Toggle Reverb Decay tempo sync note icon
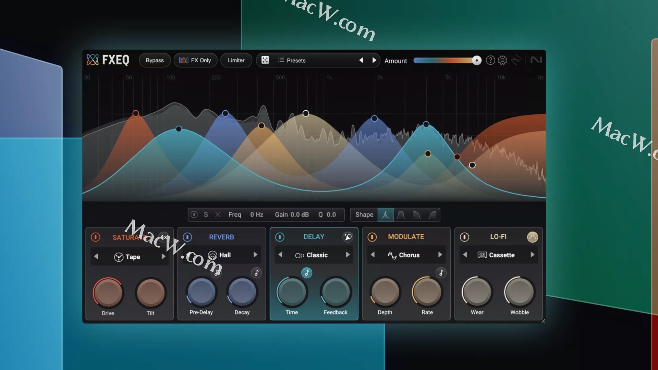The width and height of the screenshot is (658, 370). point(256,273)
